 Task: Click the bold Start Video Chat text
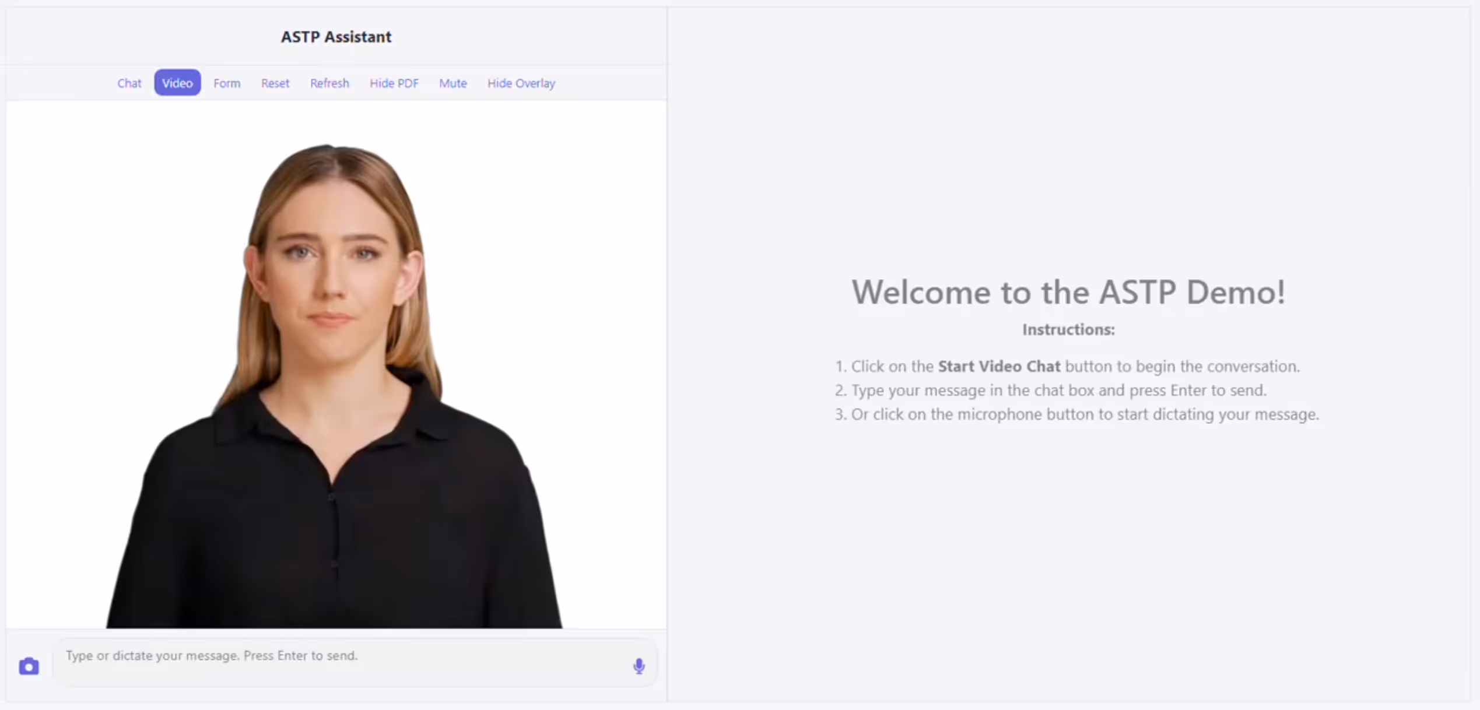point(998,366)
